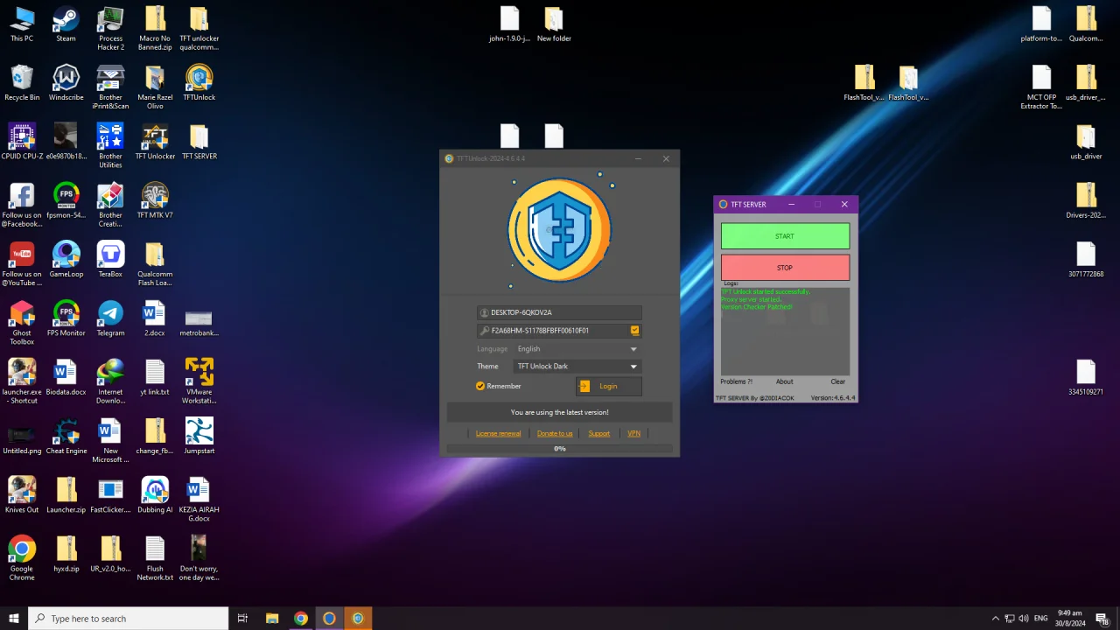Image resolution: width=1120 pixels, height=630 pixels.
Task: Select the Telegram desktop icon
Action: [110, 318]
